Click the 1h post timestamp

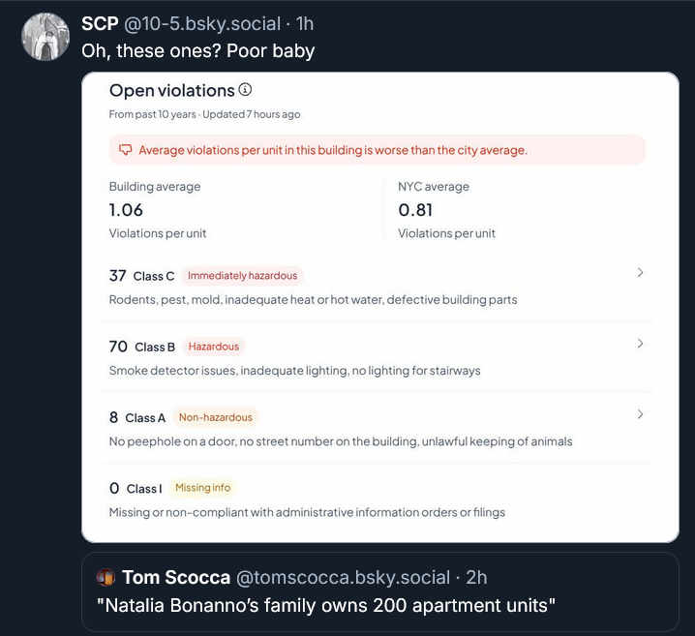click(304, 23)
